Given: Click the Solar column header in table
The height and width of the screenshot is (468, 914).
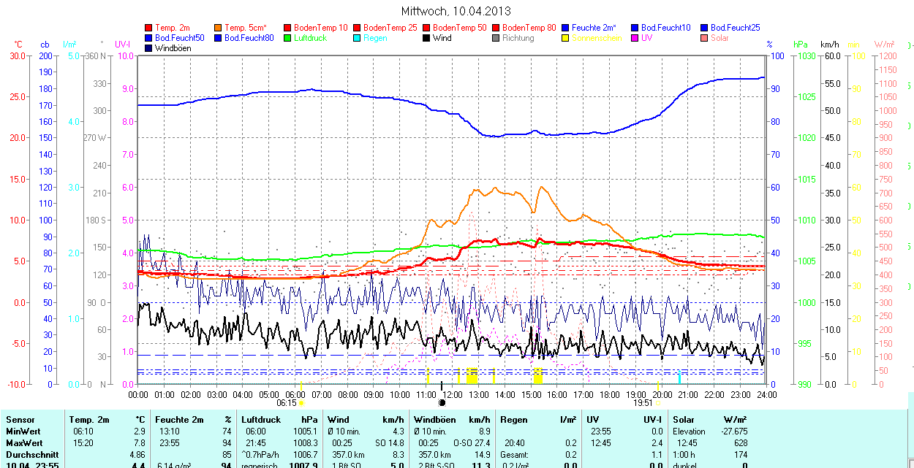Looking at the screenshot, I should point(684,420).
